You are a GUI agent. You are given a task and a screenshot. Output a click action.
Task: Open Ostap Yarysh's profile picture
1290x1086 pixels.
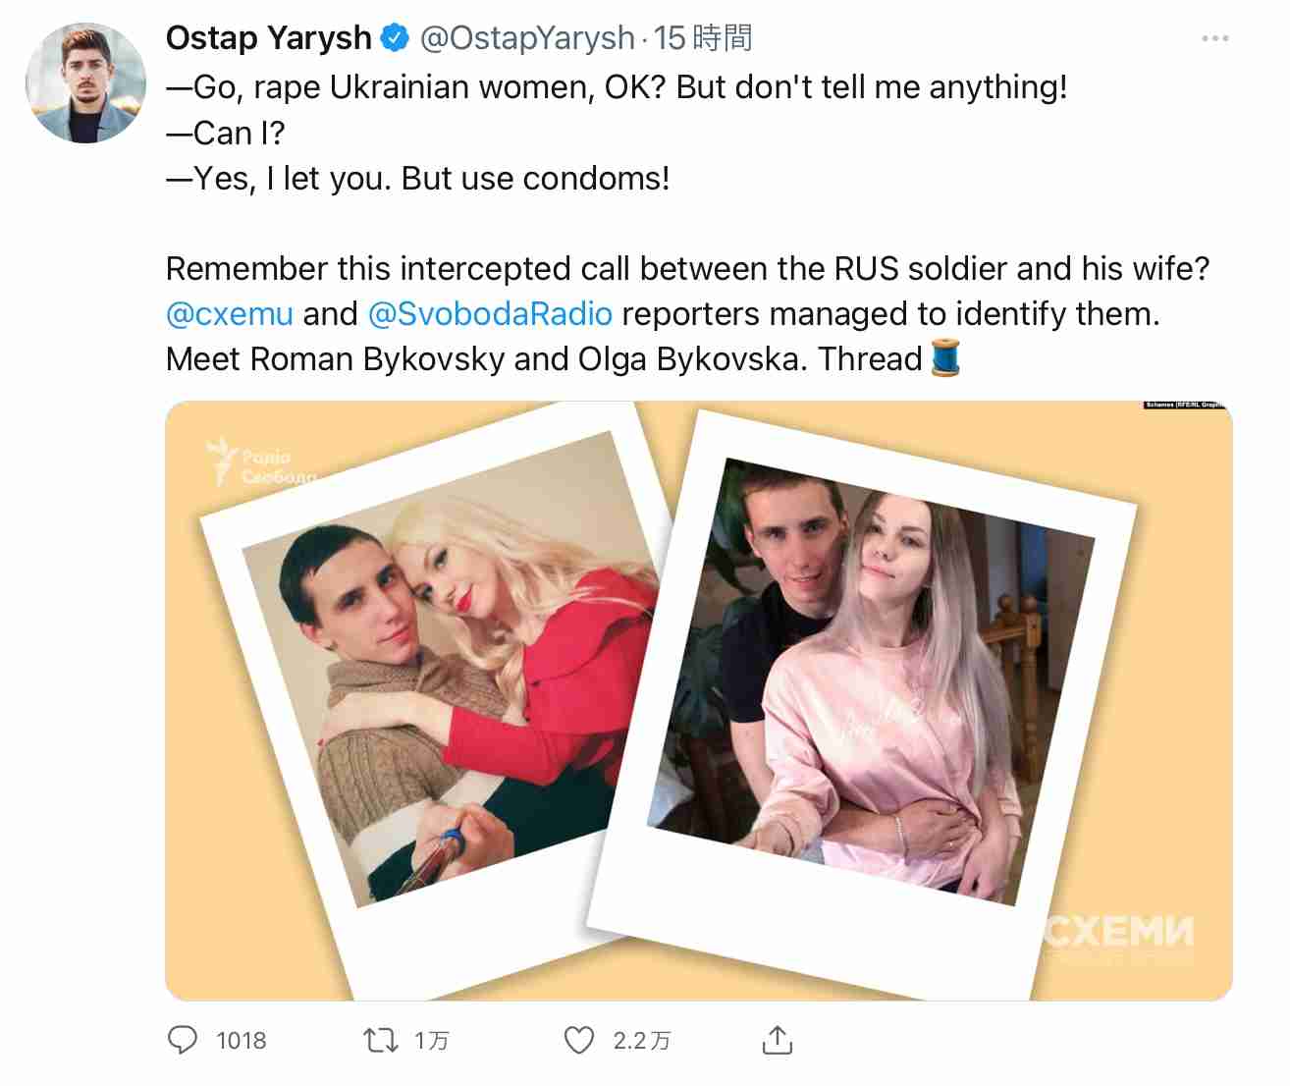click(x=85, y=83)
